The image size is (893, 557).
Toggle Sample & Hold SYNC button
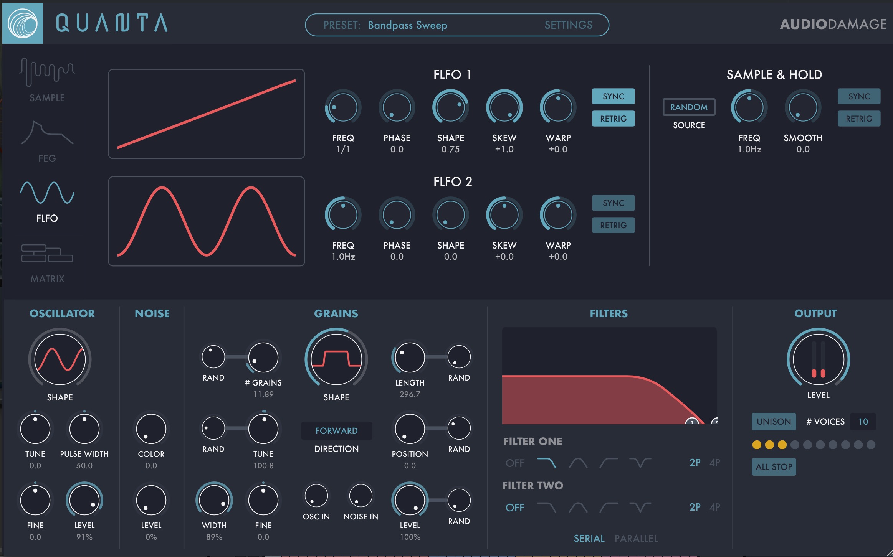(859, 96)
